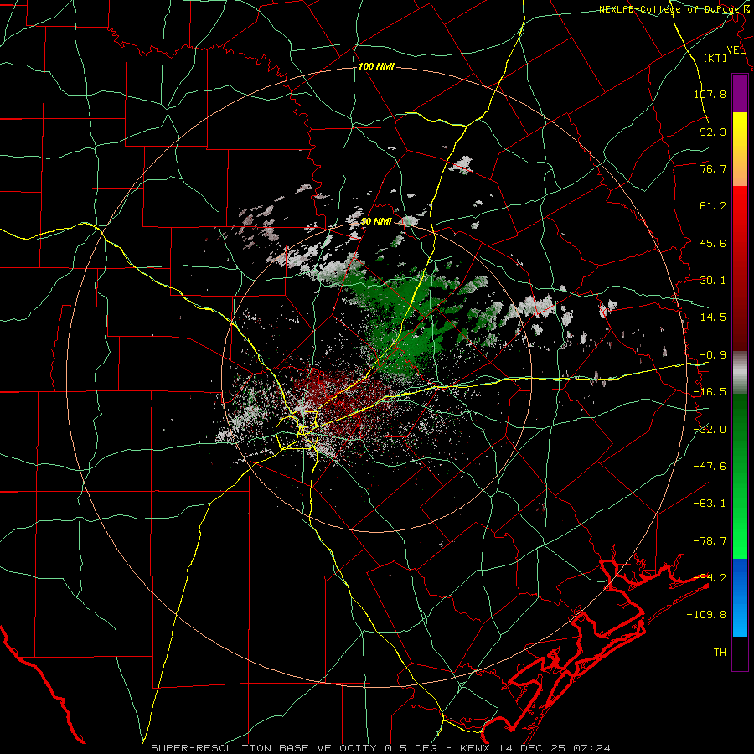Click the 92.3 velocity scale value
The width and height of the screenshot is (754, 754).
(713, 132)
